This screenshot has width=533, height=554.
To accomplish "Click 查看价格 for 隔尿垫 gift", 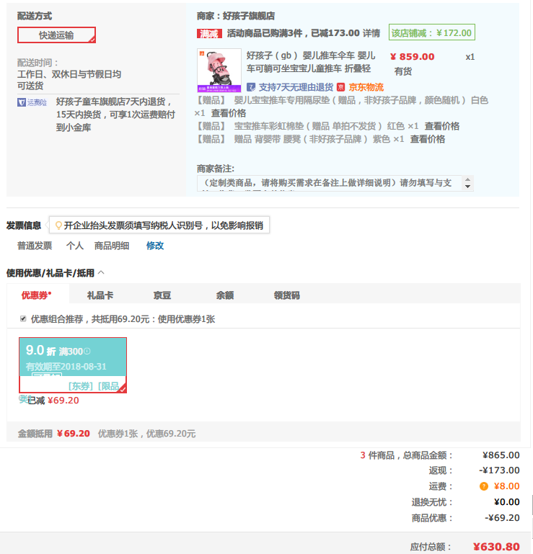I will (229, 113).
